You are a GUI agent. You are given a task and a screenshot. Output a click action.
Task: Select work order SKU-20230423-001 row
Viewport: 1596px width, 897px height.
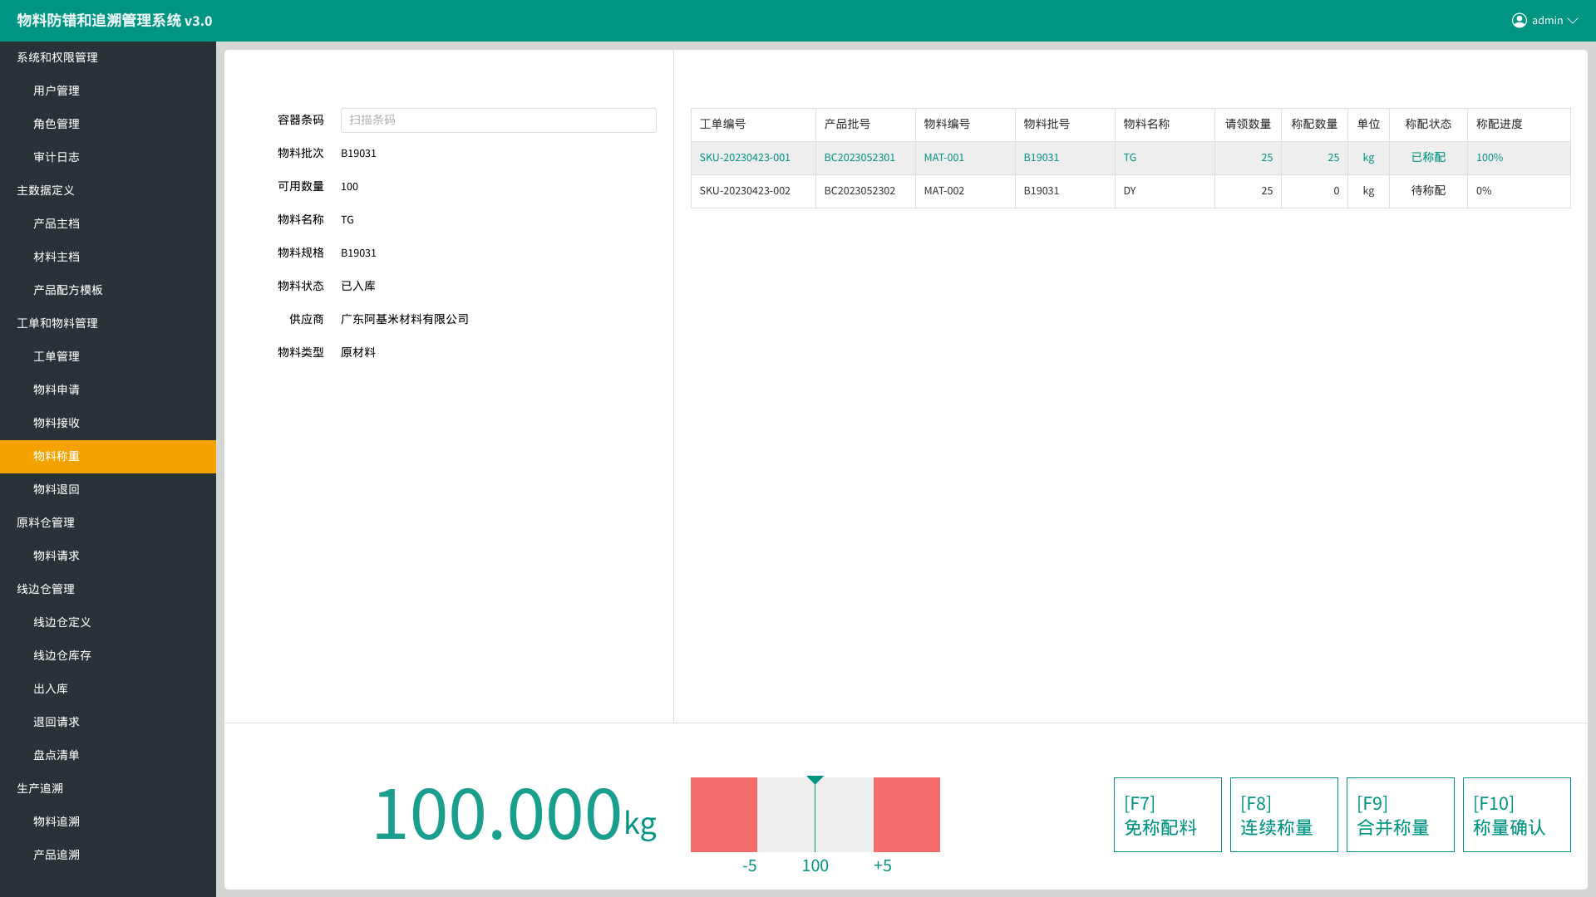(1130, 158)
